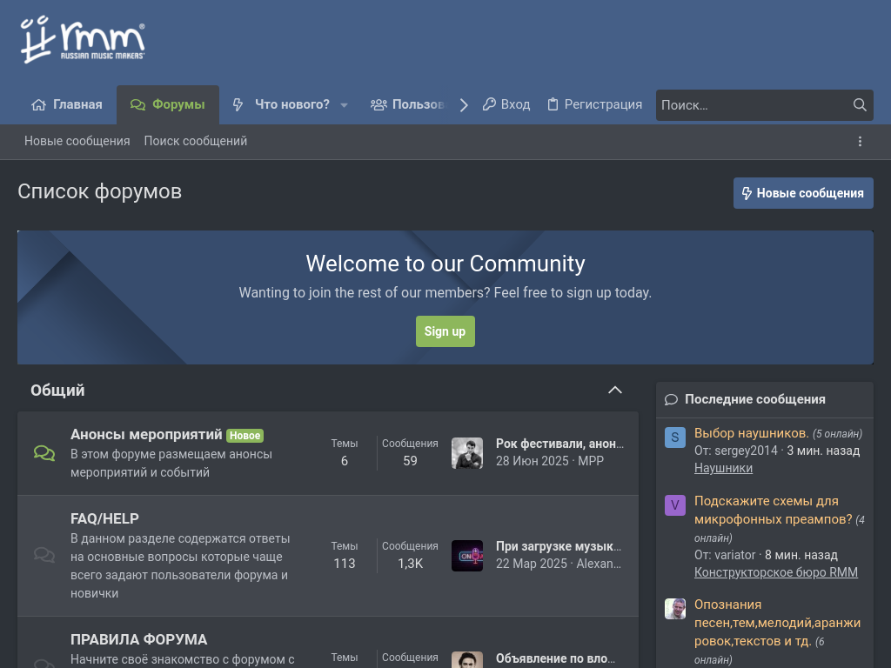The height and width of the screenshot is (668, 891).
Task: Open the Вход login link
Action: coord(506,105)
